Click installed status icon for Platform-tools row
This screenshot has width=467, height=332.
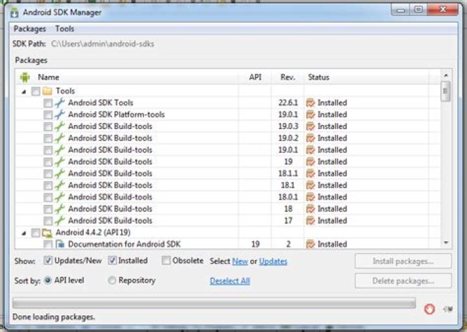[x=311, y=115]
